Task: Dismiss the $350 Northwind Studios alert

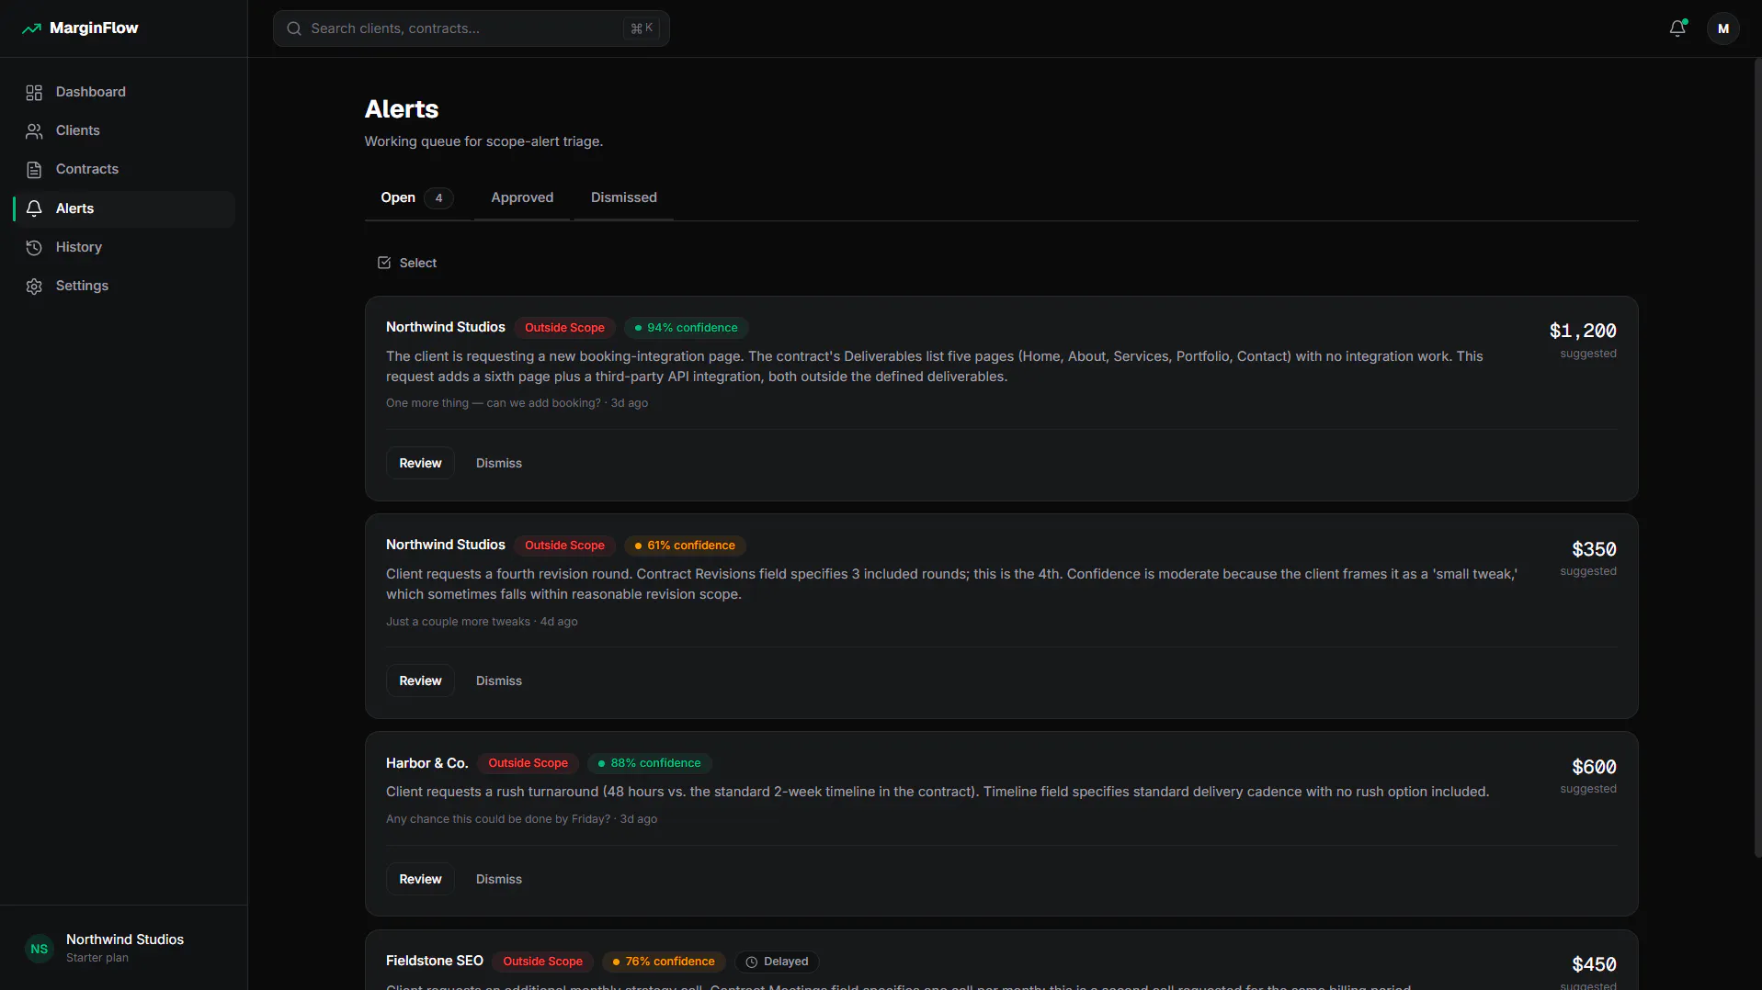Action: tap(499, 681)
